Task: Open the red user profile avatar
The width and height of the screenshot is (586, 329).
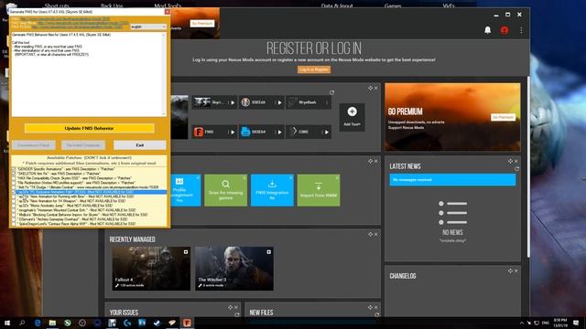Action: point(505,30)
